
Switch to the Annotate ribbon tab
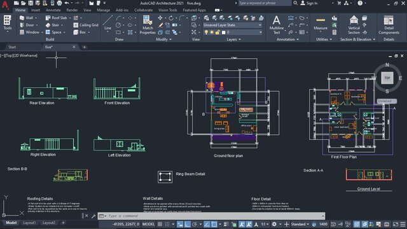[53, 10]
